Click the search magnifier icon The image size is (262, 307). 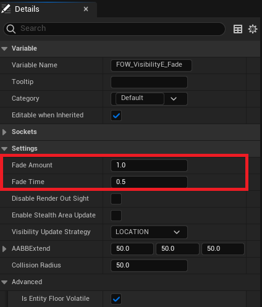(x=11, y=29)
